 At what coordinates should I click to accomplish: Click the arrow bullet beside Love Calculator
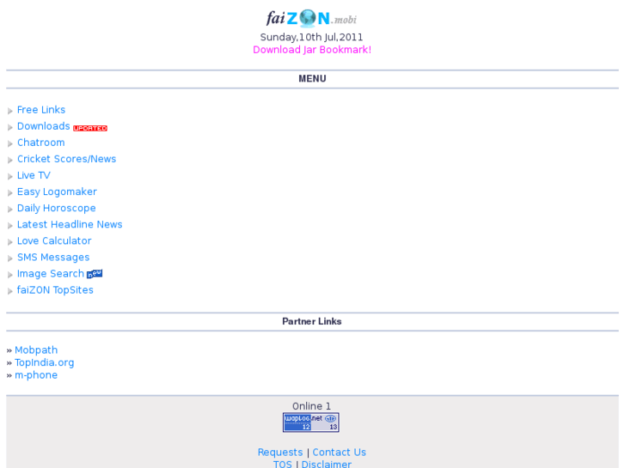pos(10,242)
